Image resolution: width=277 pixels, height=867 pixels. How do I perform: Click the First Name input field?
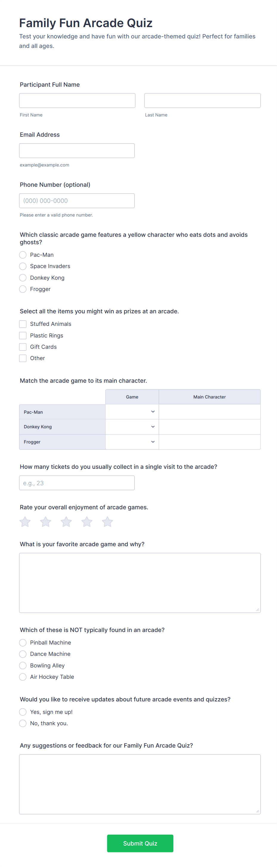[x=77, y=101]
